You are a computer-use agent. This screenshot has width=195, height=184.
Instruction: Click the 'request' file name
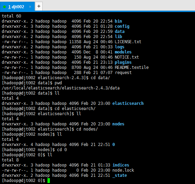pos(123,73)
